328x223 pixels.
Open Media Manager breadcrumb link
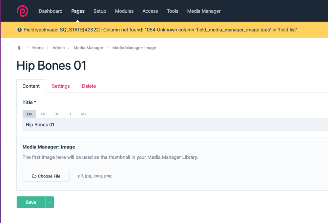pos(89,48)
